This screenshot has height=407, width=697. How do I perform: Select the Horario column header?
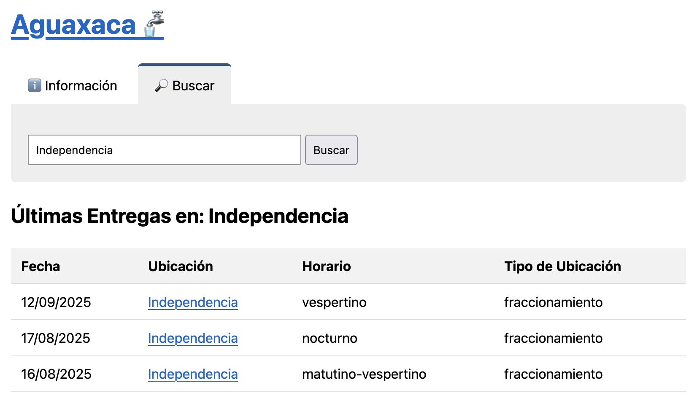click(327, 266)
